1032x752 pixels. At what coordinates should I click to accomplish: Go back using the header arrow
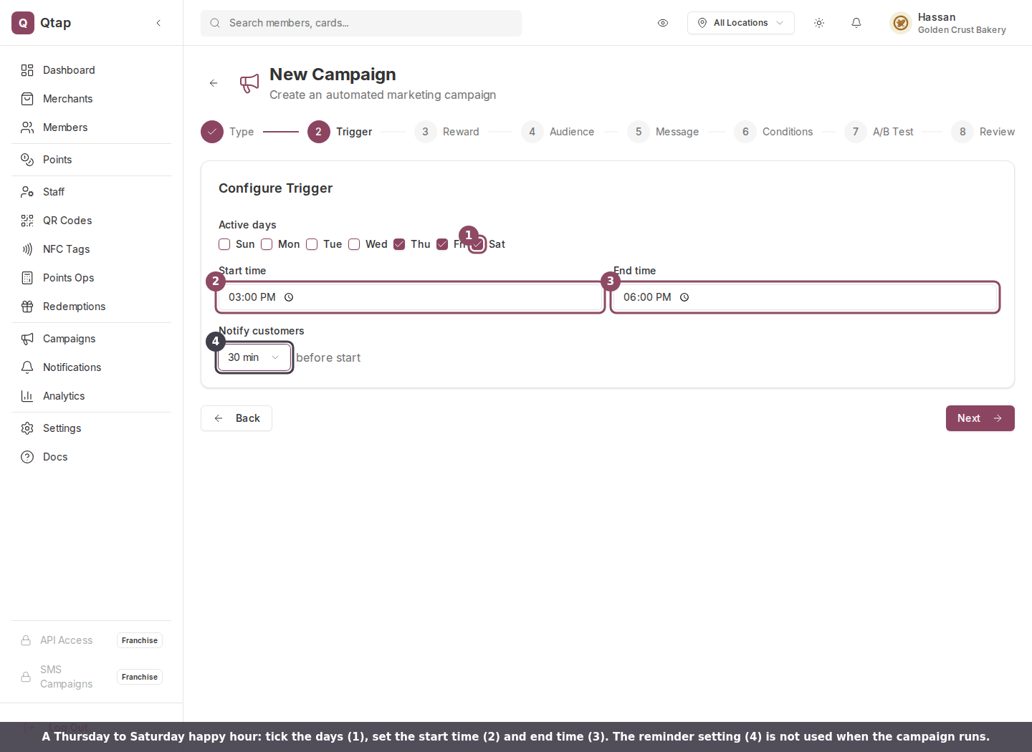(x=214, y=83)
